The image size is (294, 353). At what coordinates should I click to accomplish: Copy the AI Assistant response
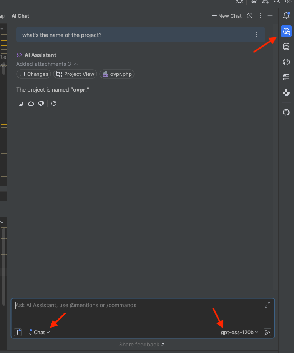tap(21, 104)
